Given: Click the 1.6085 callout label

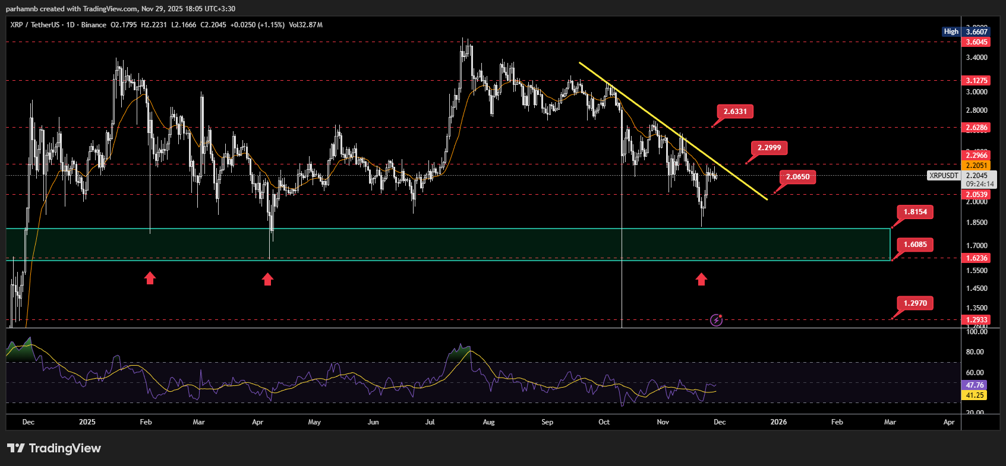Looking at the screenshot, I should pyautogui.click(x=915, y=245).
